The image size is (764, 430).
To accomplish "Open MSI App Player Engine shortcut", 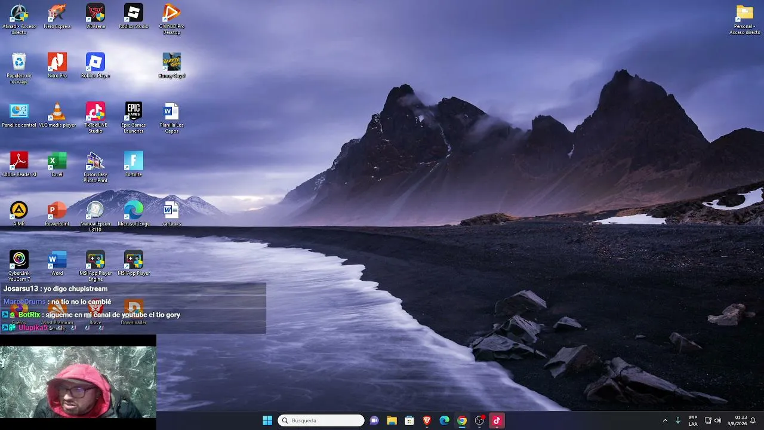I will [95, 266].
